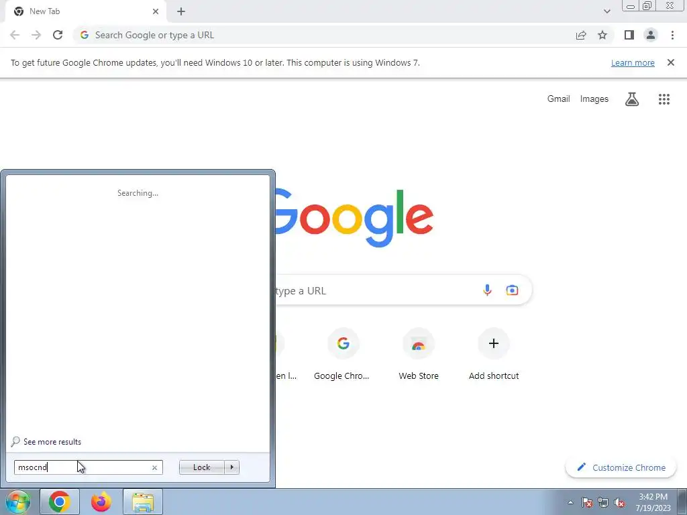Open Windows Explorer from the taskbar
The height and width of the screenshot is (515, 687).
click(143, 502)
